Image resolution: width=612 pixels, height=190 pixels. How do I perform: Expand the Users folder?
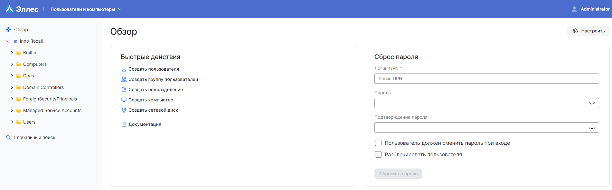point(12,122)
